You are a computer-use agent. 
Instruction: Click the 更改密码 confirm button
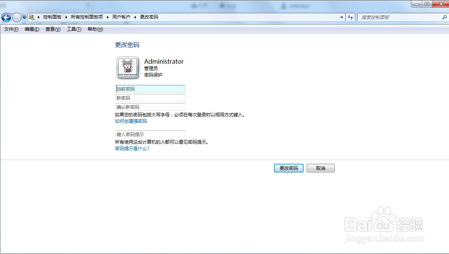coord(288,168)
